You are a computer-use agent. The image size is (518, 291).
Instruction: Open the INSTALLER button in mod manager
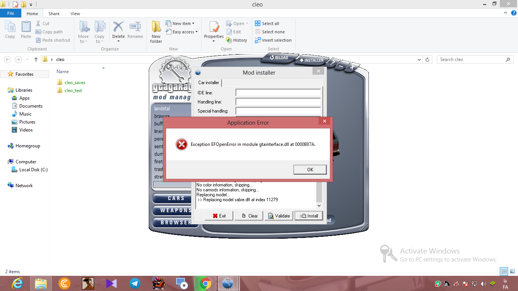pyautogui.click(x=311, y=60)
